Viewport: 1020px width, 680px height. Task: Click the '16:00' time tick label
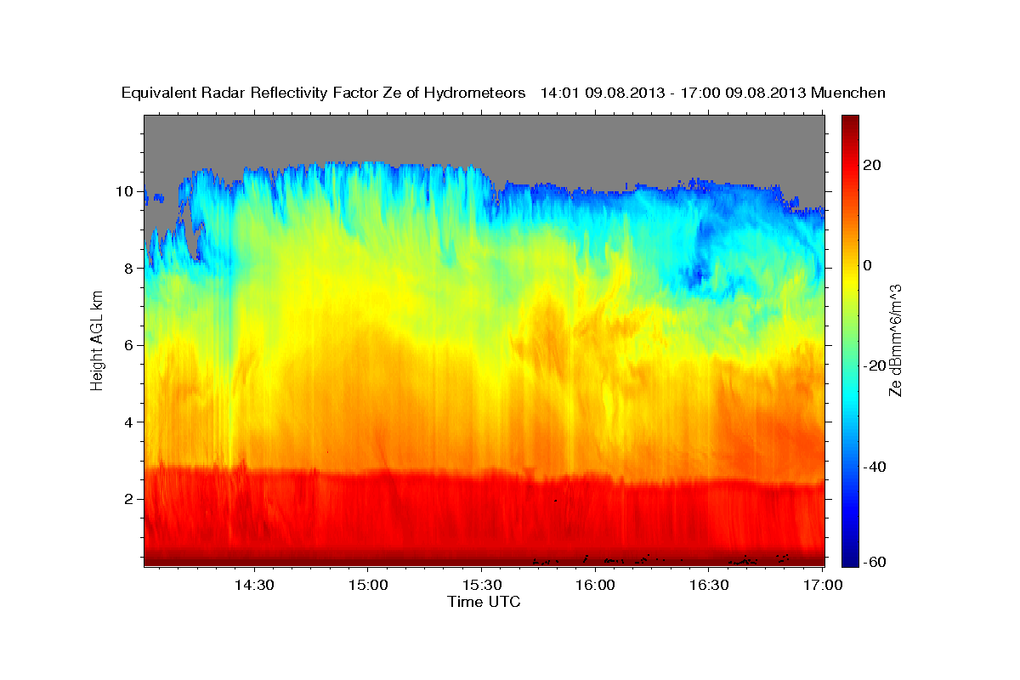(595, 586)
